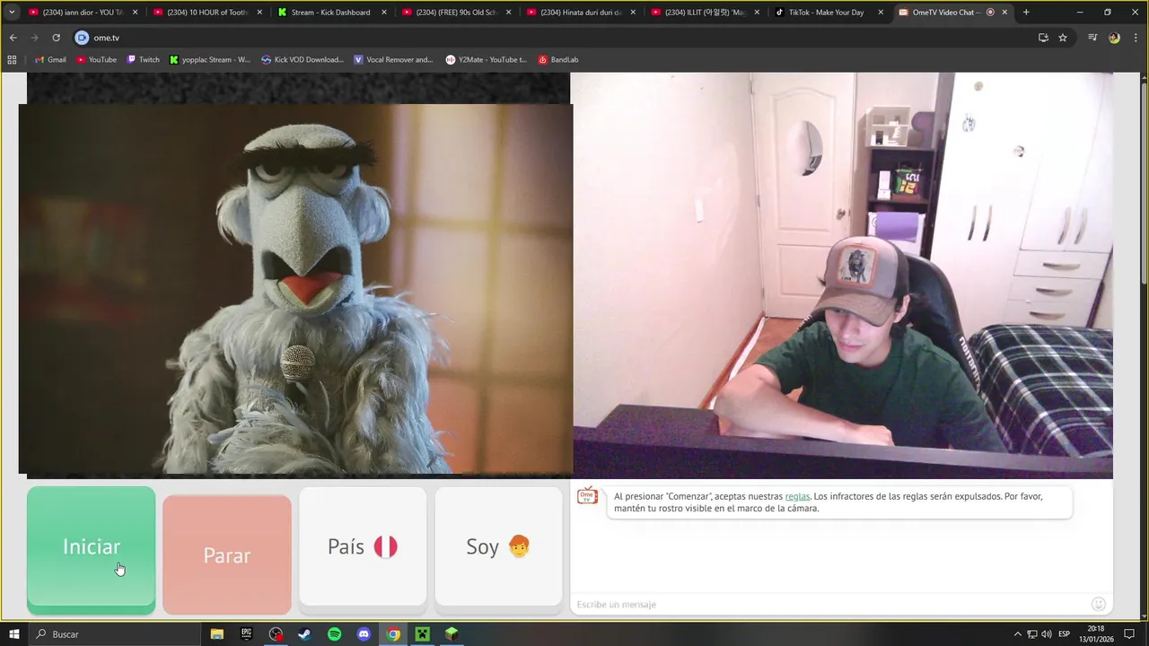The width and height of the screenshot is (1149, 646).
Task: Open the Minecraft creeper icon in taskbar
Action: [x=422, y=634]
